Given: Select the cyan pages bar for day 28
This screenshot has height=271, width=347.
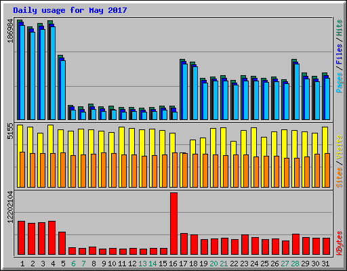Looking at the screenshot, I should (x=297, y=91).
